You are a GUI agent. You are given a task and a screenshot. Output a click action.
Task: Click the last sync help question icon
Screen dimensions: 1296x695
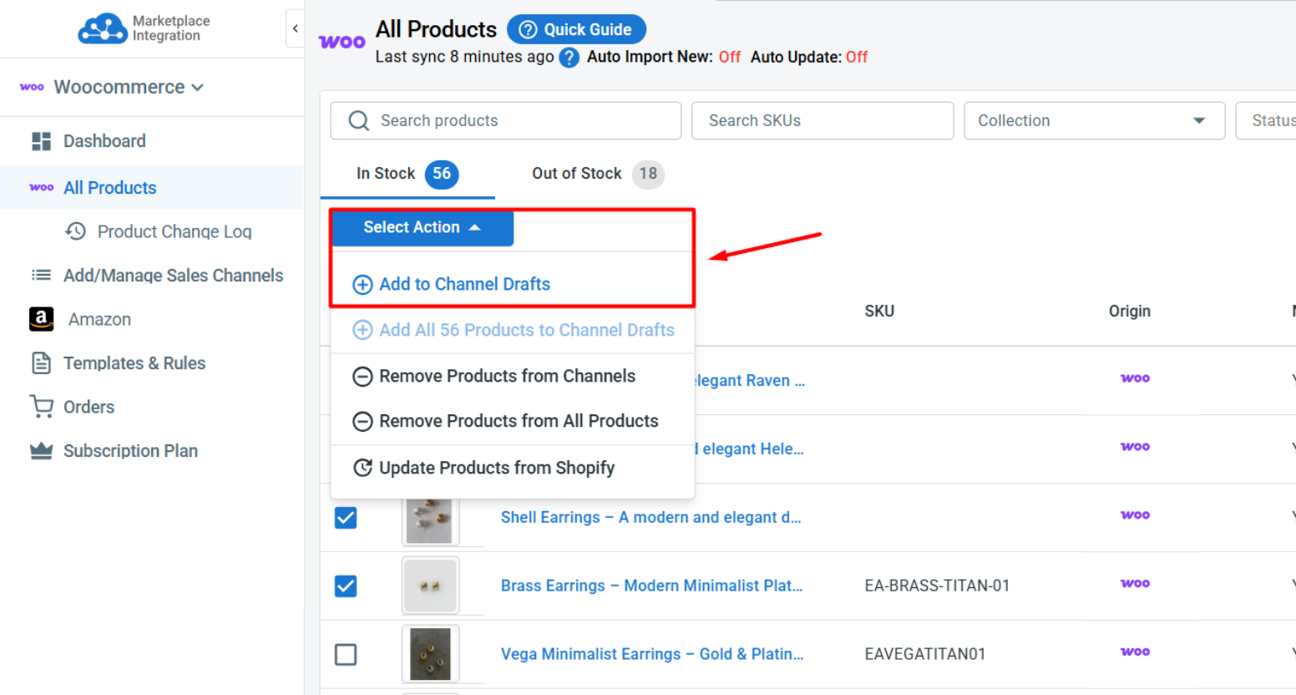570,58
